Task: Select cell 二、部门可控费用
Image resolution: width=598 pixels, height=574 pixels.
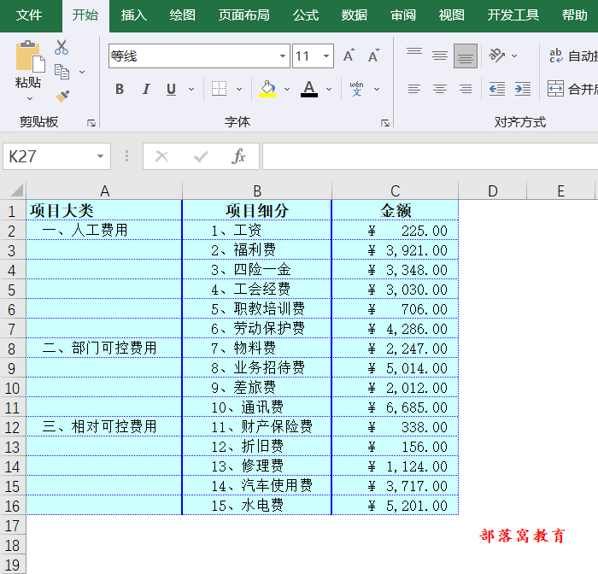Action: 104,348
